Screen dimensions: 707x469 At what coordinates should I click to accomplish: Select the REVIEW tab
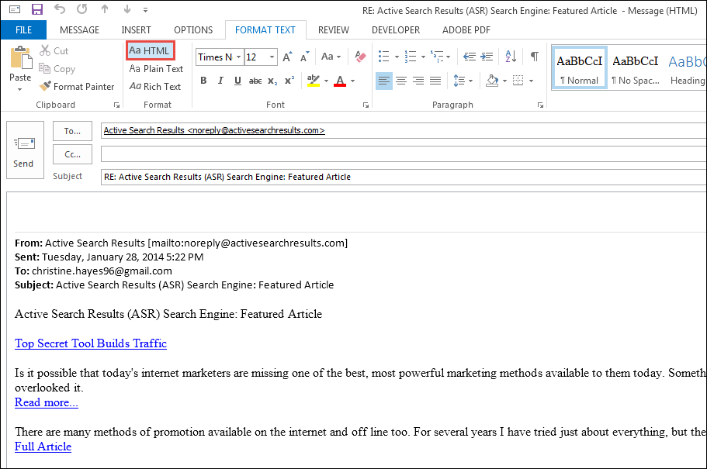[333, 29]
